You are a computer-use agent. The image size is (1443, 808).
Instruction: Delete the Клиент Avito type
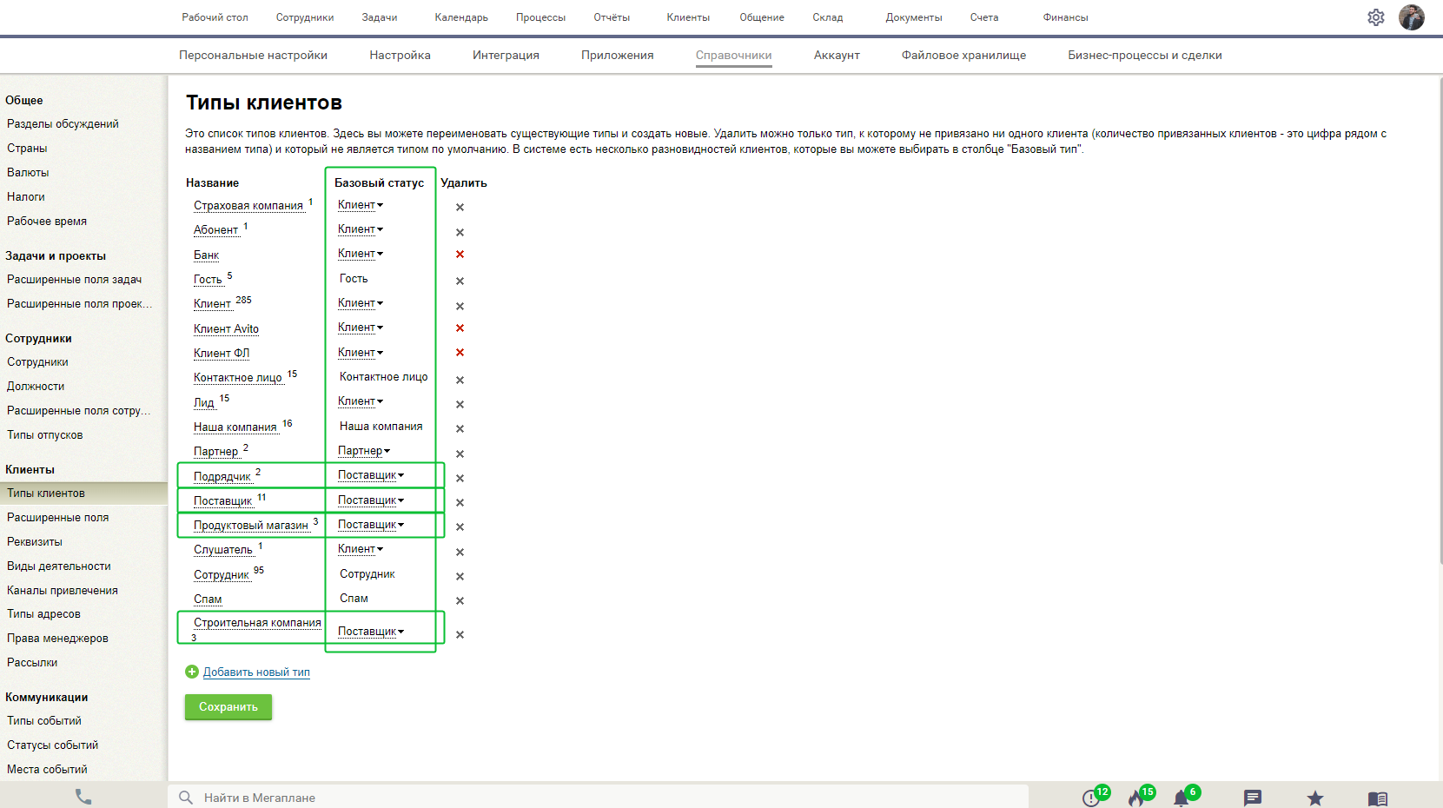pyautogui.click(x=460, y=328)
